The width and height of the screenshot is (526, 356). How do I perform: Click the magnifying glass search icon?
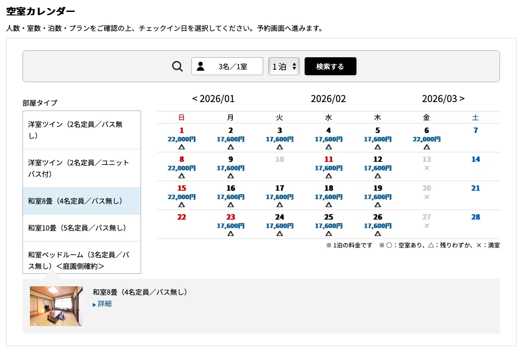coord(177,66)
